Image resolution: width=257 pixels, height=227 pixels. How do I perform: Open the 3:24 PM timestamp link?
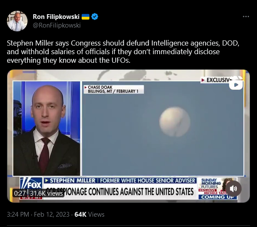(x=18, y=215)
